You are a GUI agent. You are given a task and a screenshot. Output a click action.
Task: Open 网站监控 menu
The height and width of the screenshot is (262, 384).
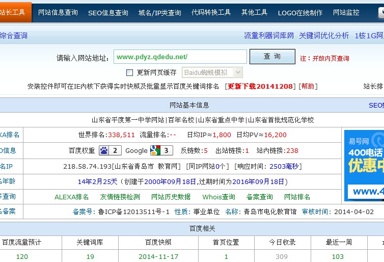pyautogui.click(x=346, y=13)
